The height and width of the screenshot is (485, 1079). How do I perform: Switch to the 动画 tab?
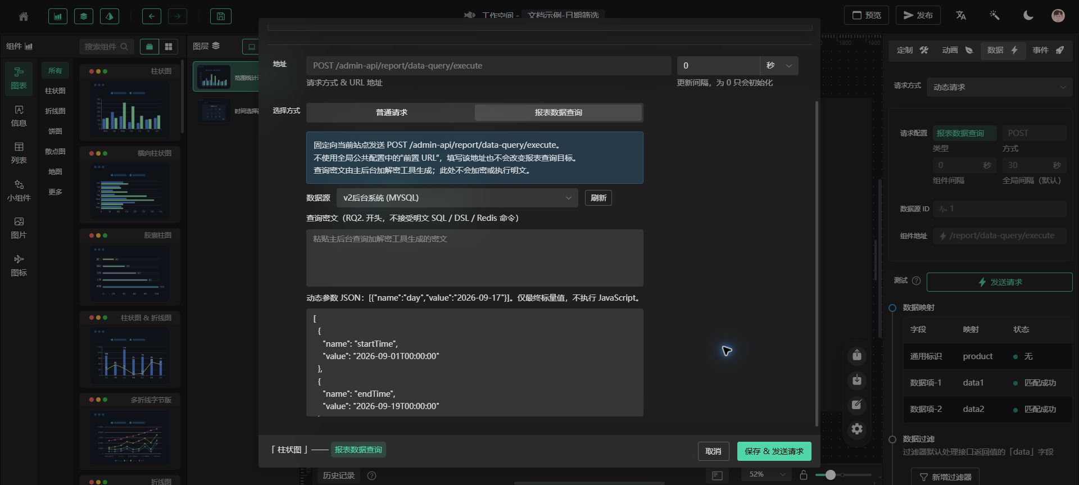[x=958, y=50]
